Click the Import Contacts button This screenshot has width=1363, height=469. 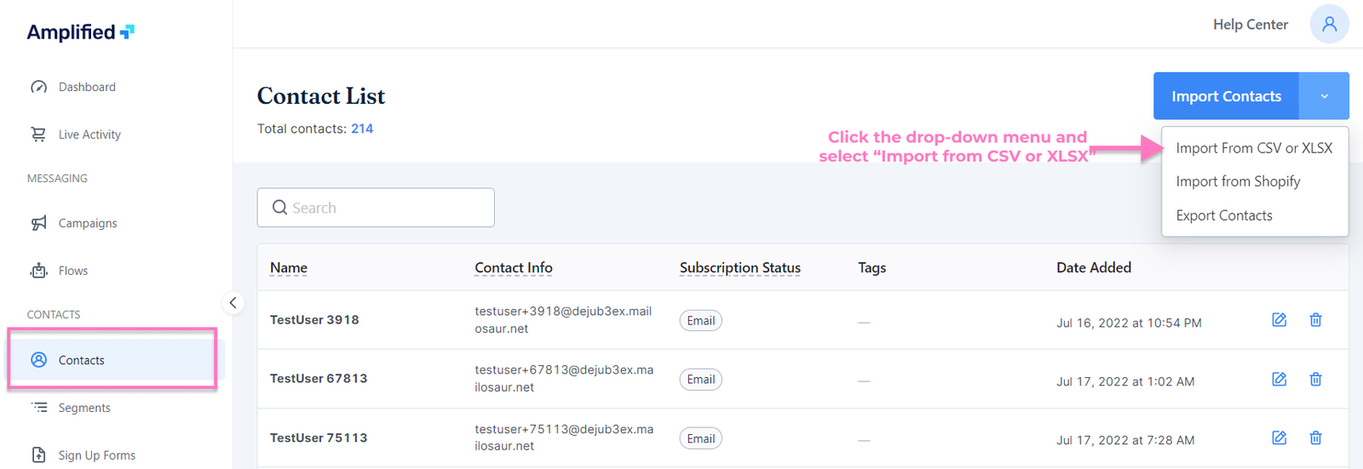pos(1226,96)
